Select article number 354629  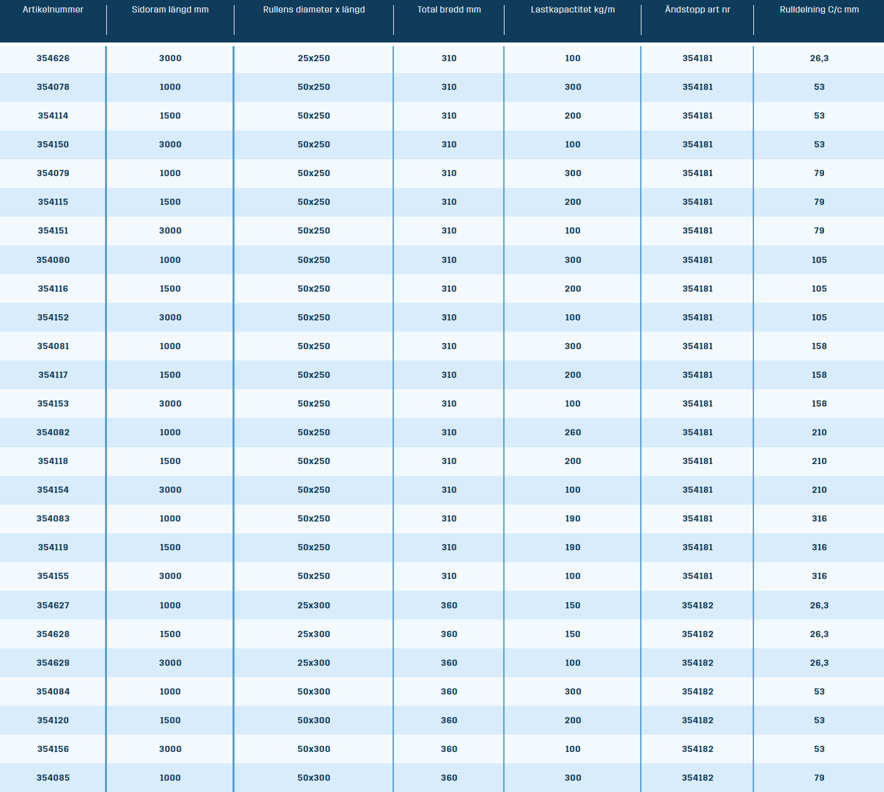click(53, 663)
